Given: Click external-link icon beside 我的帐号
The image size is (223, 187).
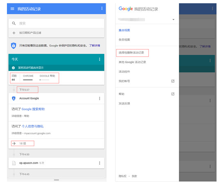Looking at the screenshot, I should coord(173,81).
